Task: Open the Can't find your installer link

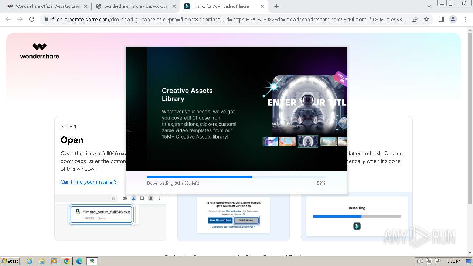Action: pyautogui.click(x=88, y=182)
